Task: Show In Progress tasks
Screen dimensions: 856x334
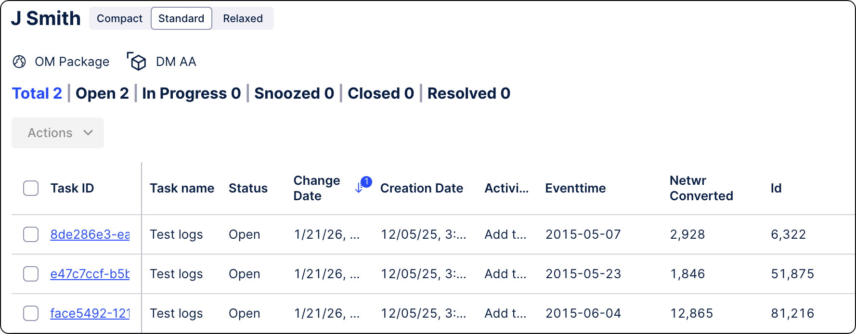Action: point(191,93)
